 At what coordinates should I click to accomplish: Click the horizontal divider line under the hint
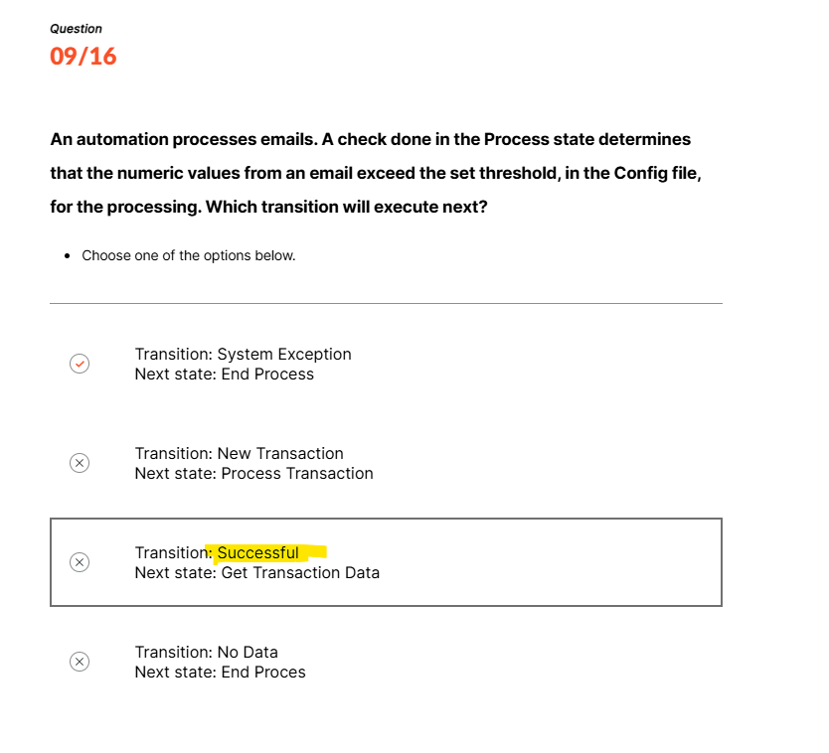coord(386,303)
